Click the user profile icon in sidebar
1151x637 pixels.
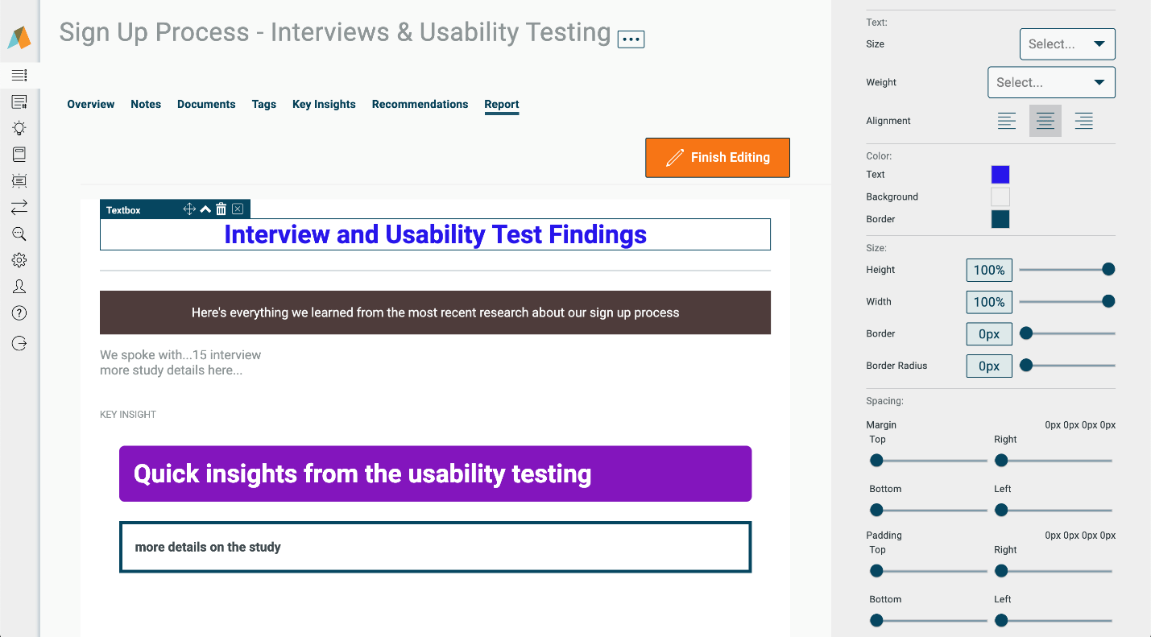click(19, 287)
